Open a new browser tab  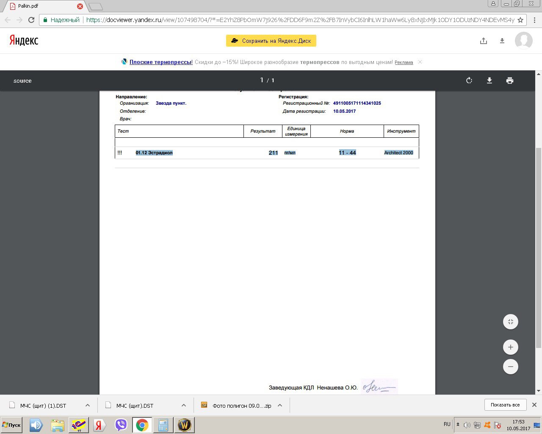[96, 6]
